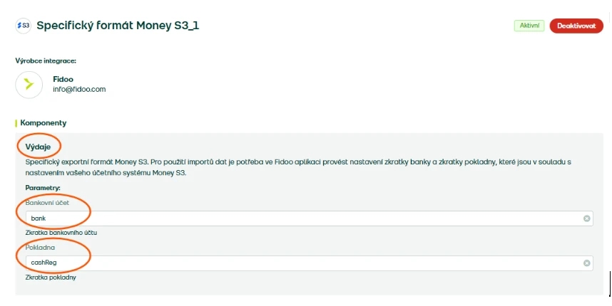The height and width of the screenshot is (306, 612).
Task: Click the Pokladna input containing cashReg
Action: coord(309,263)
